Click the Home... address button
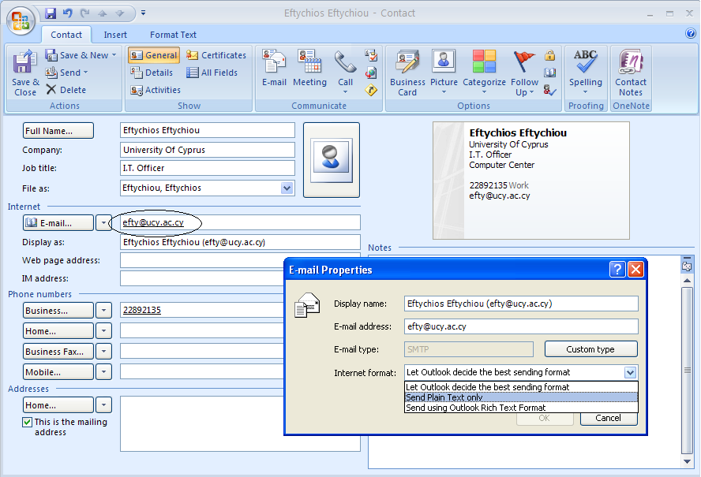The width and height of the screenshot is (701, 477). pyautogui.click(x=58, y=404)
